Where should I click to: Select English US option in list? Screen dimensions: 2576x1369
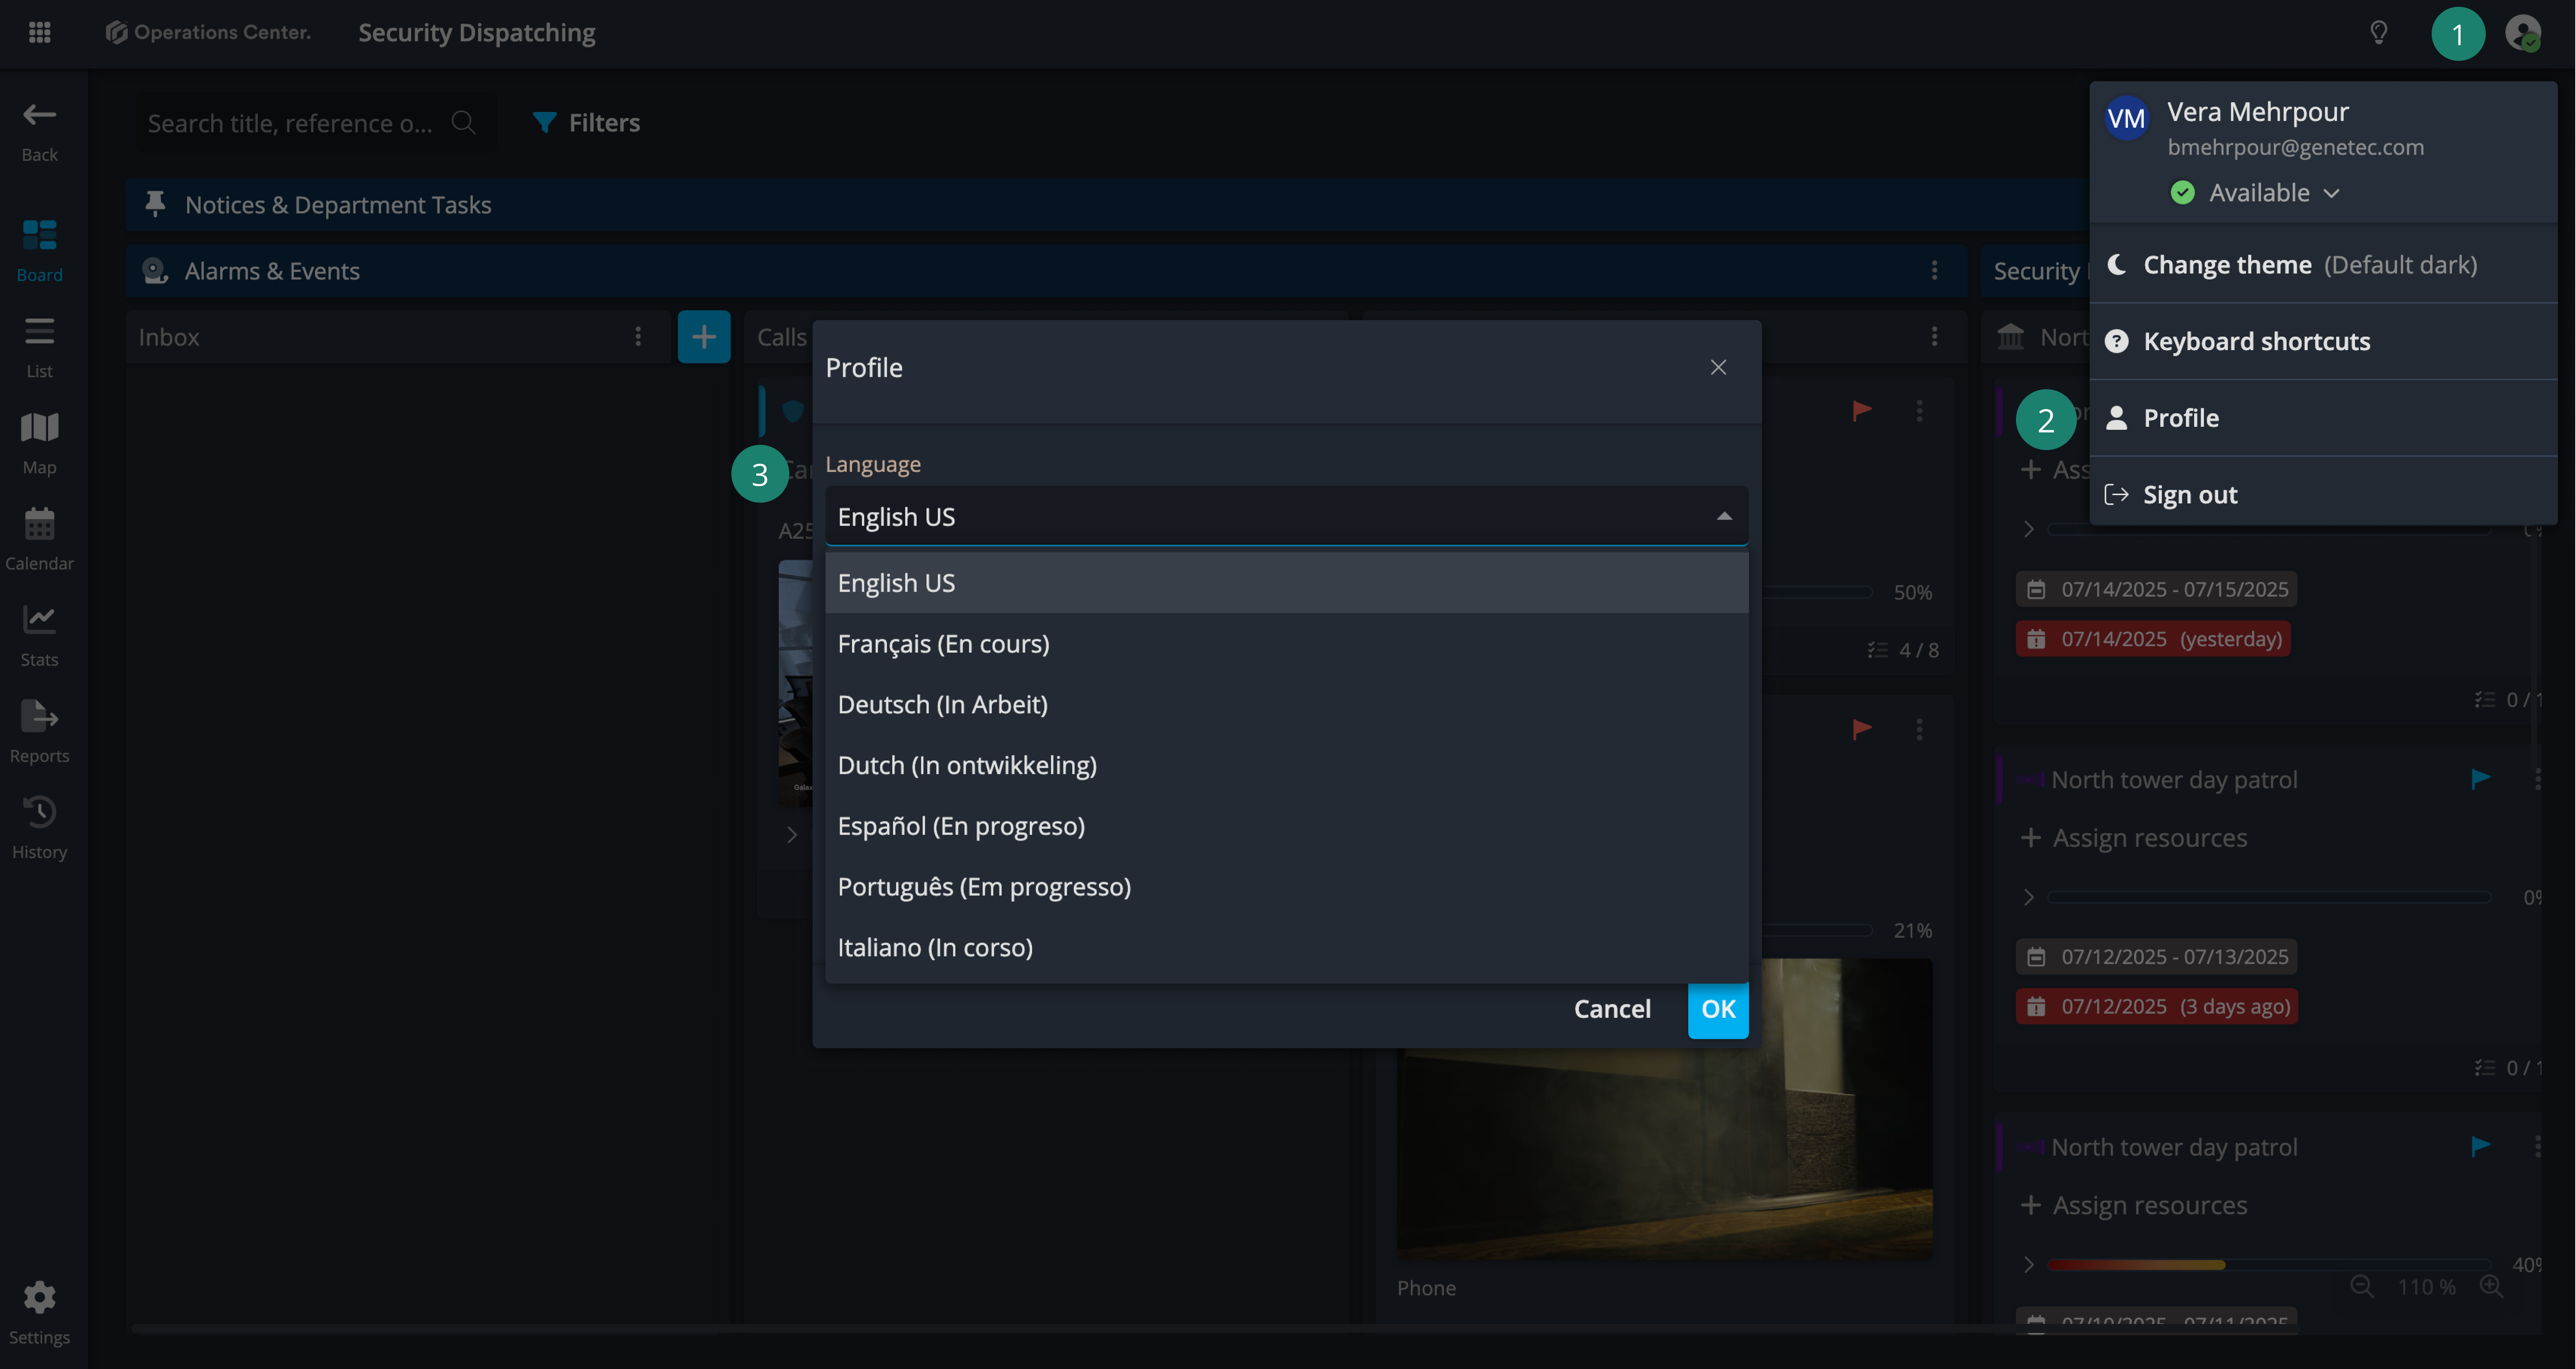[1286, 583]
